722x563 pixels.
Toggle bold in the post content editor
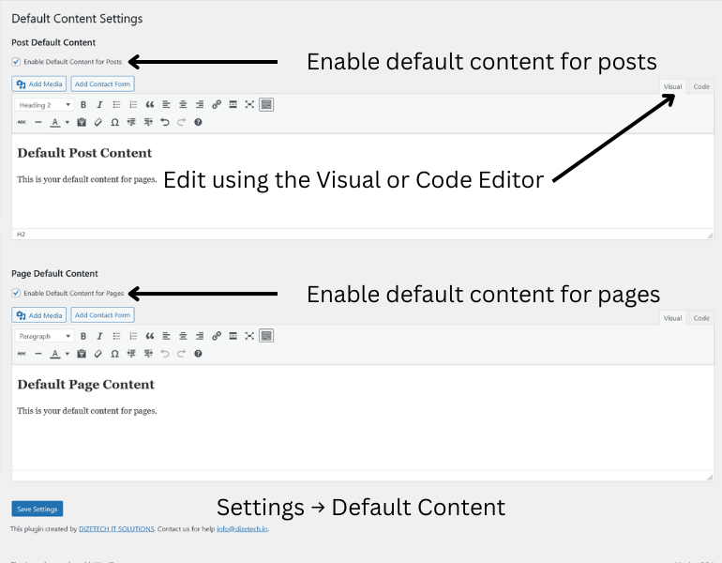pos(83,104)
